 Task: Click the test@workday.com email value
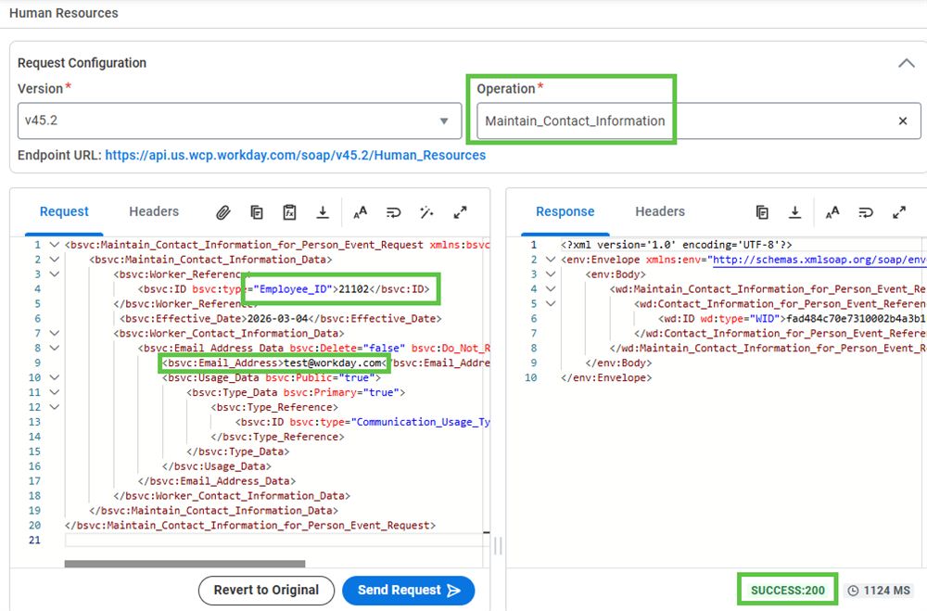coord(332,363)
